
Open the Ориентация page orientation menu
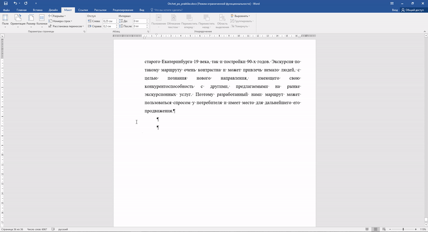click(18, 21)
